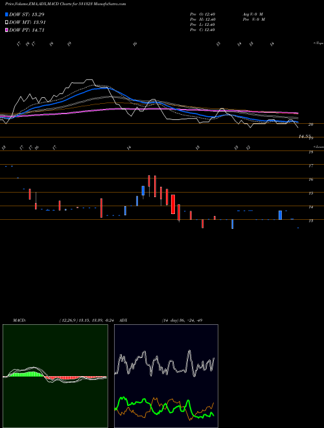Click the 'Avg V: 0 M' text
Image resolution: width=324 pixels, height=428 pixels.
click(x=253, y=14)
